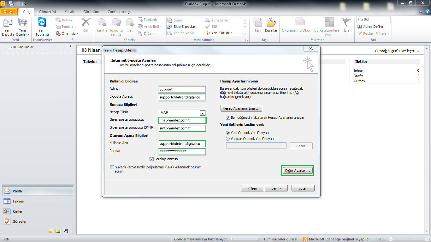Open the Hesap Türü dropdown showing IMAP
Image resolution: width=431 pixels, height=242 pixels.
point(202,113)
